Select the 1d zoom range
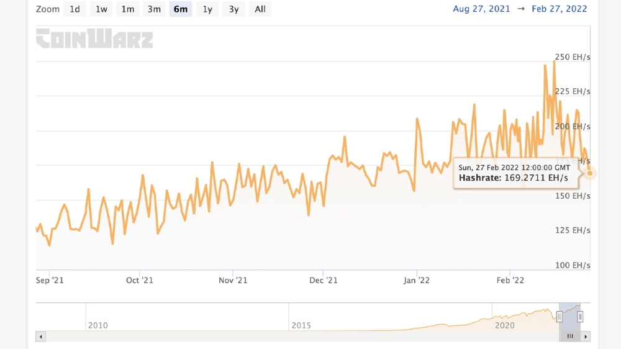The height and width of the screenshot is (349, 621). (x=75, y=9)
